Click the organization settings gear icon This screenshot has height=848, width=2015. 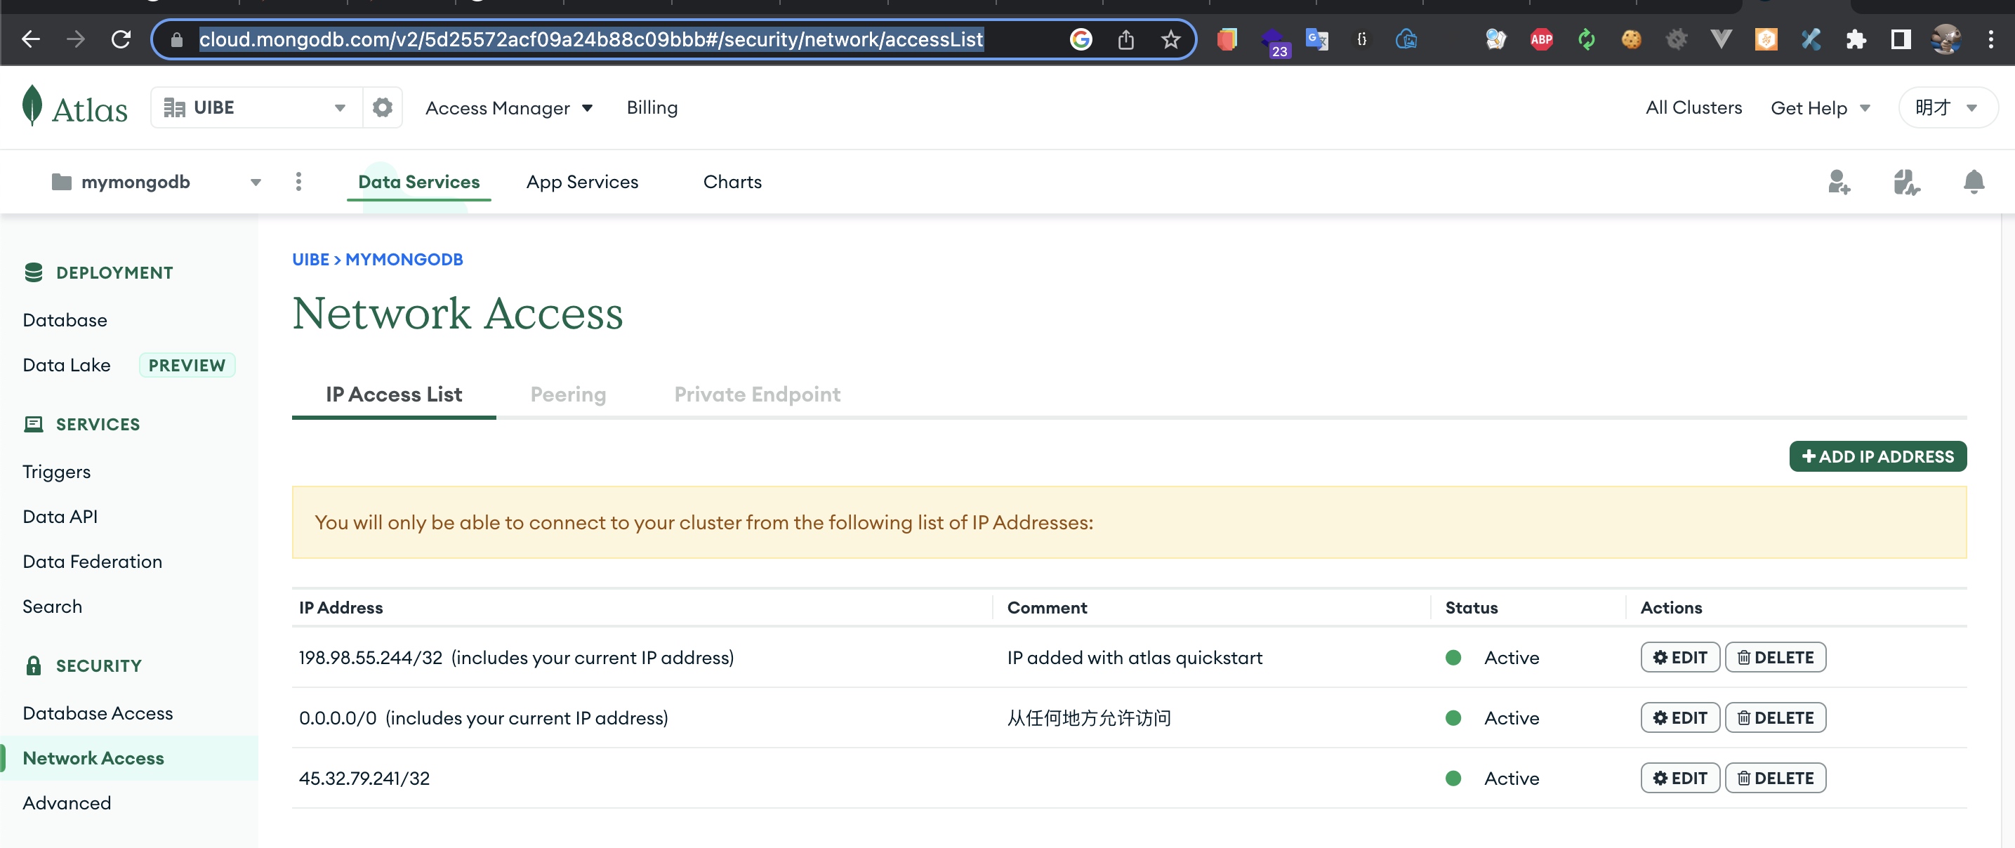[382, 107]
